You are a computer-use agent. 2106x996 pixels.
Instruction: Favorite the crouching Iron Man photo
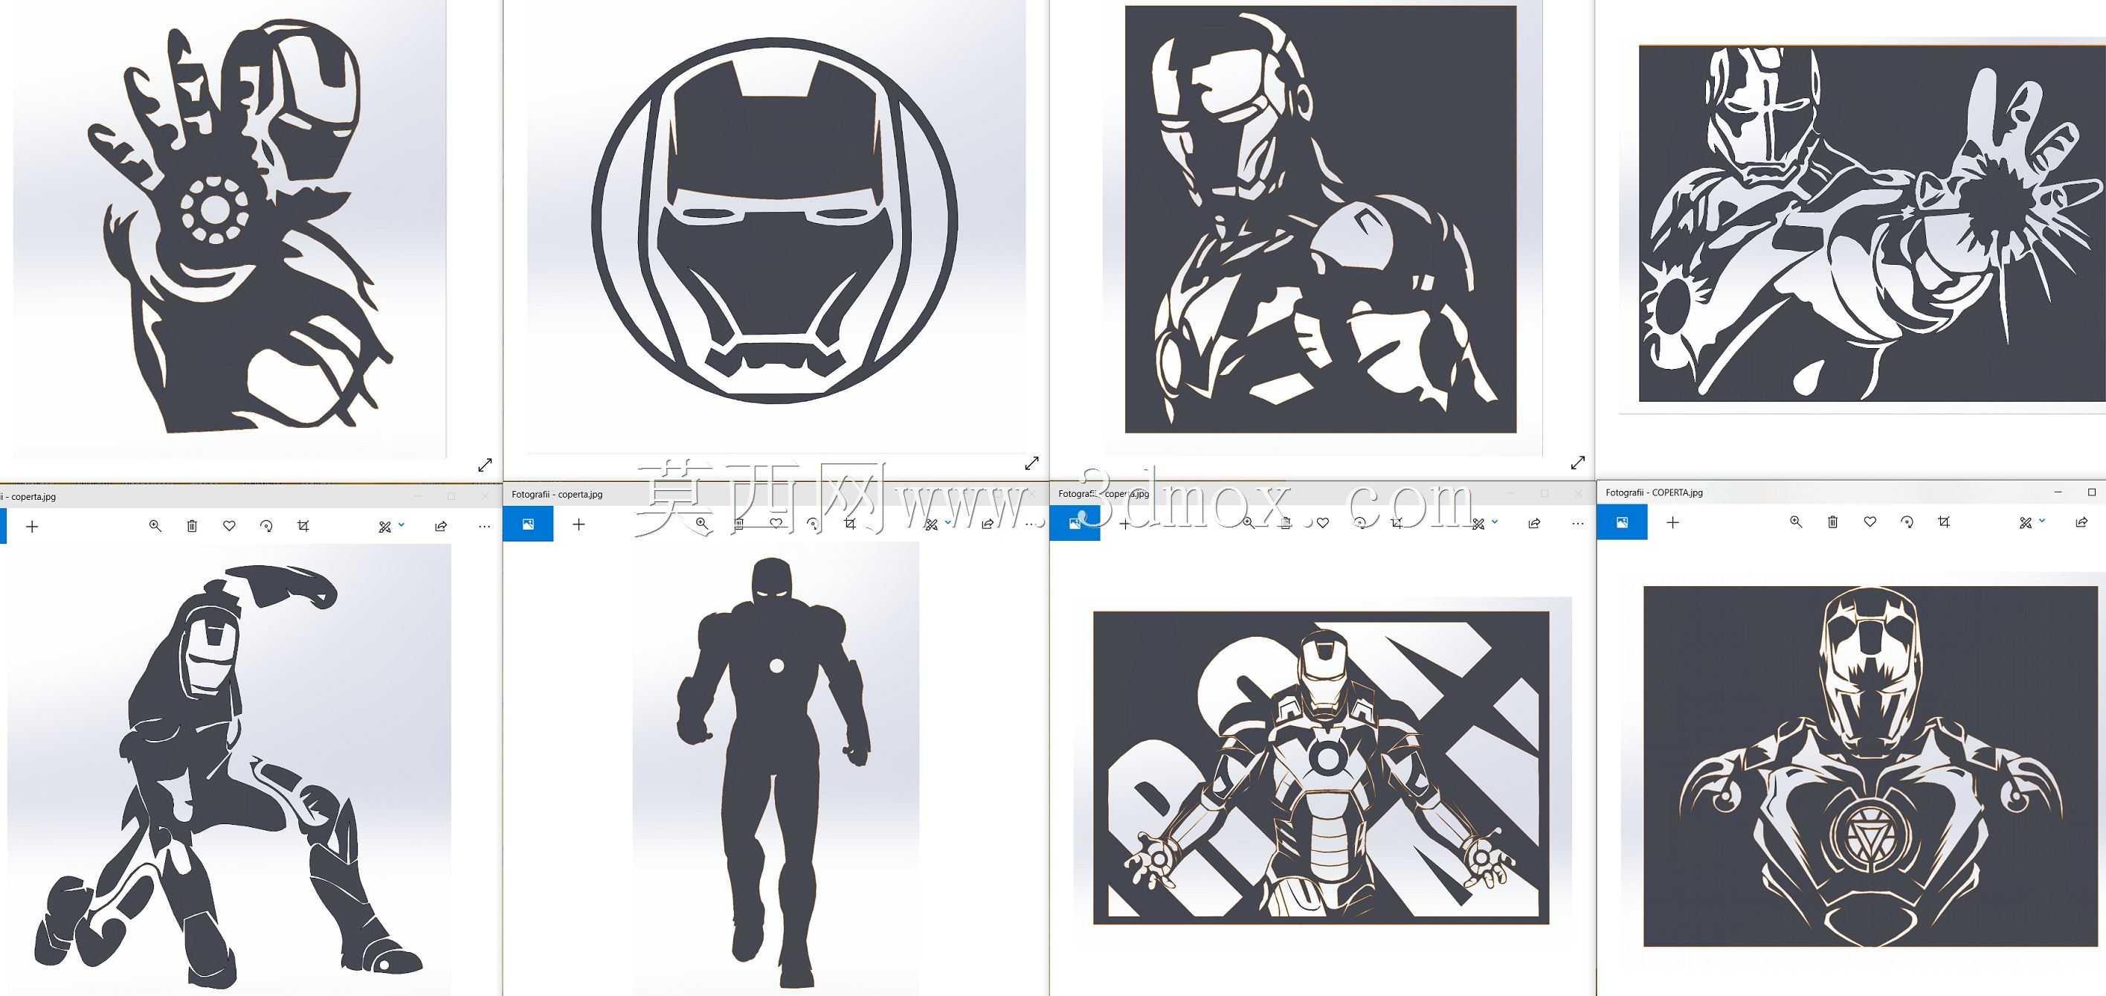[x=229, y=526]
